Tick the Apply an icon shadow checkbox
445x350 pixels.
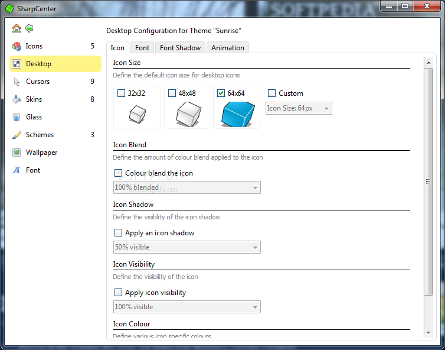point(119,233)
